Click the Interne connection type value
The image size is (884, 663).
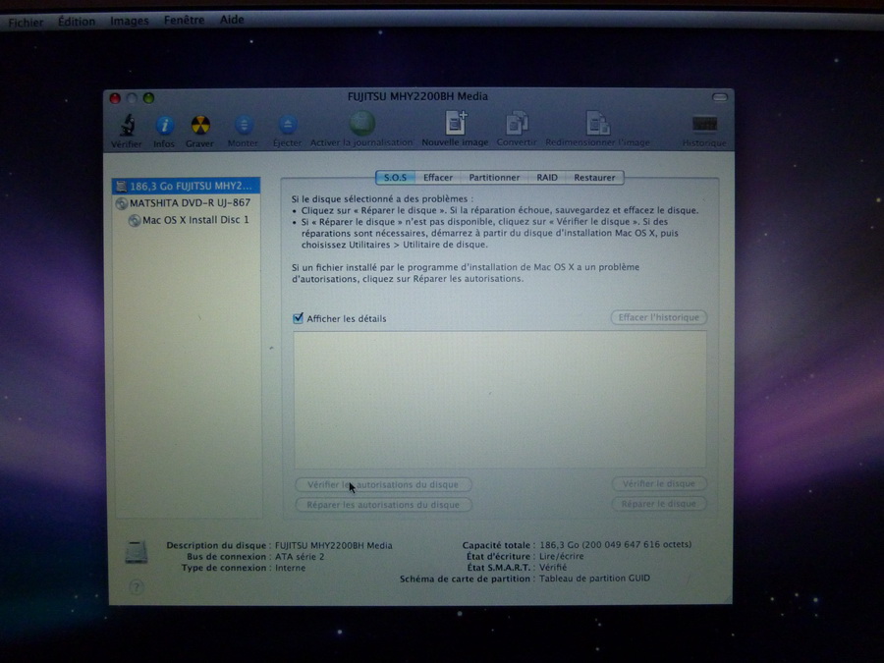291,568
